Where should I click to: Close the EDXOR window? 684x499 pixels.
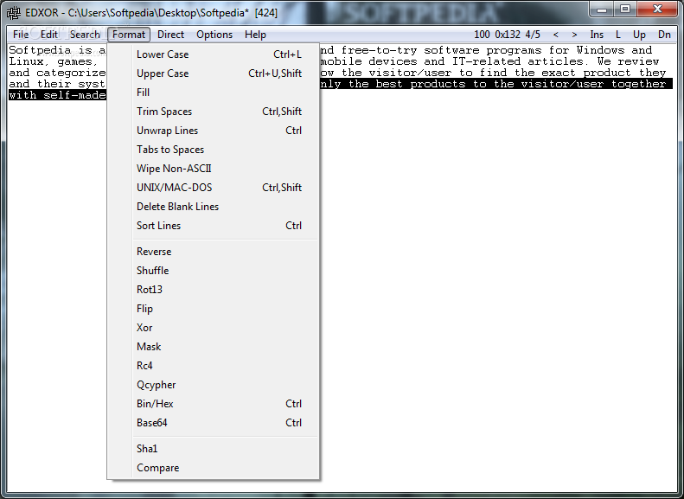(x=658, y=10)
